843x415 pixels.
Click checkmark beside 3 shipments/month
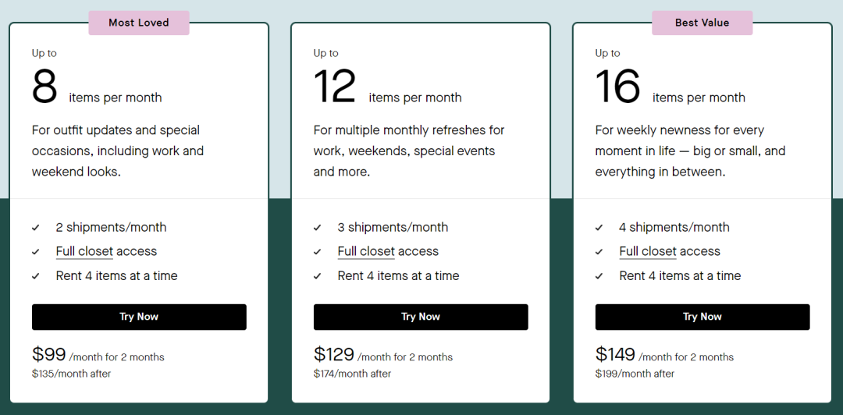coord(318,228)
